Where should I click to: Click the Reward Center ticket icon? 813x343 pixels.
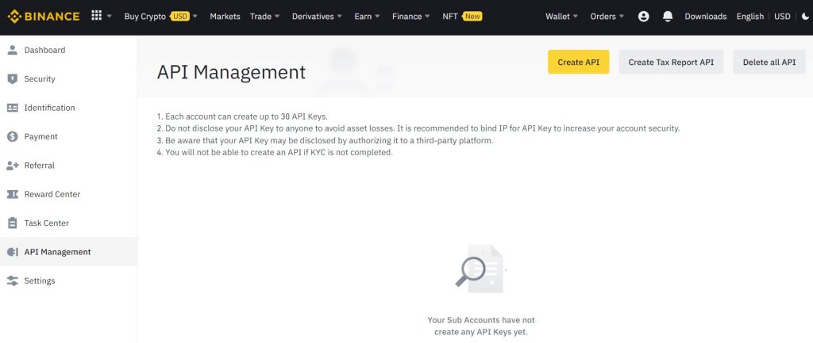click(x=12, y=194)
